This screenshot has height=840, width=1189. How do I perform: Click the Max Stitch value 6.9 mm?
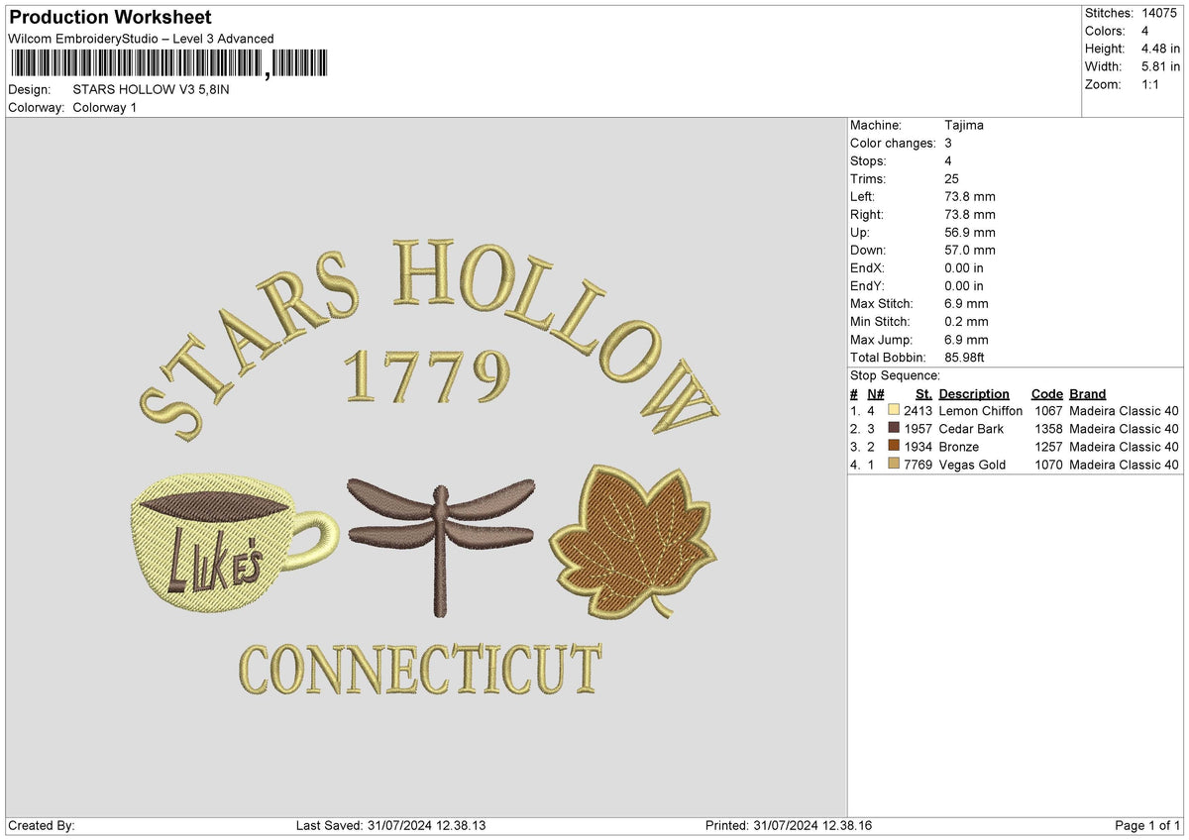pyautogui.click(x=966, y=304)
